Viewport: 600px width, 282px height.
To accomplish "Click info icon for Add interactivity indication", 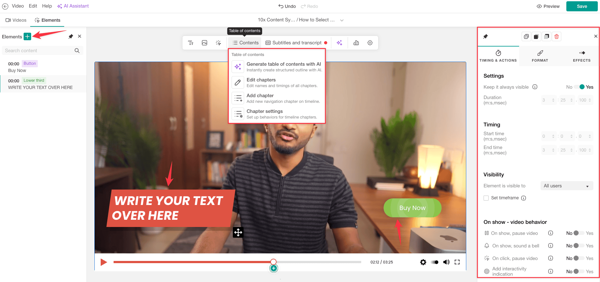I will 551,271.
